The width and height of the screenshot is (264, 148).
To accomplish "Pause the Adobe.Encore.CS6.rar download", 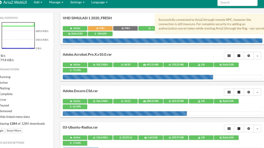I will [229, 92].
